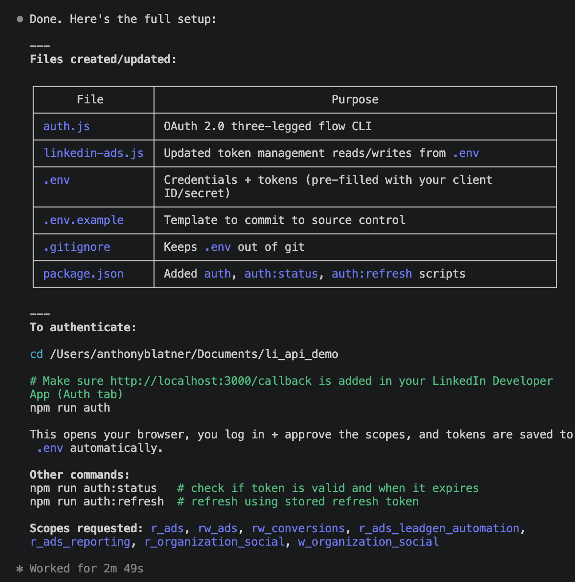The height and width of the screenshot is (582, 575).
Task: Click the 'npm run auth:status' command
Action: [x=93, y=488]
